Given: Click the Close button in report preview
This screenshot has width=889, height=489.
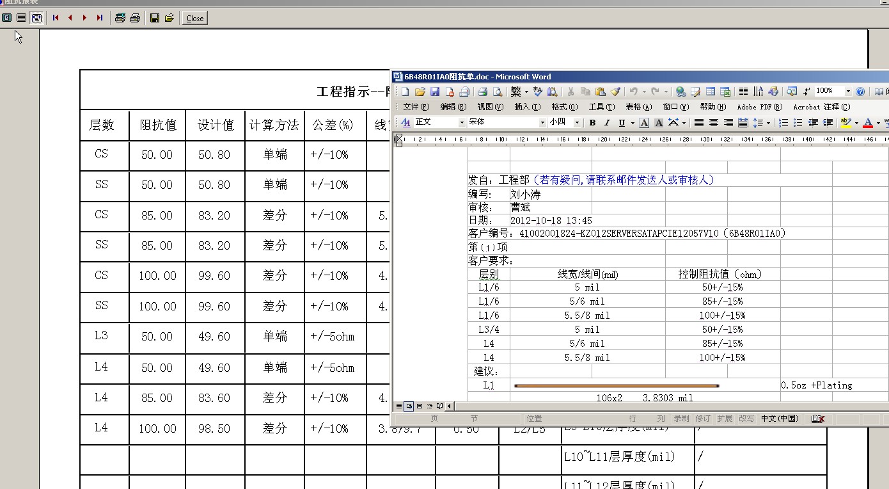Looking at the screenshot, I should (194, 19).
